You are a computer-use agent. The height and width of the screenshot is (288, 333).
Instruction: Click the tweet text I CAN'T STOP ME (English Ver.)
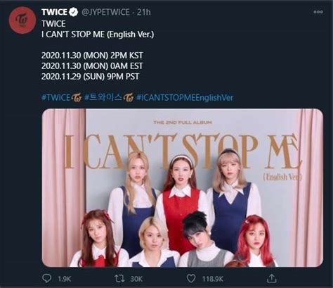(x=98, y=35)
